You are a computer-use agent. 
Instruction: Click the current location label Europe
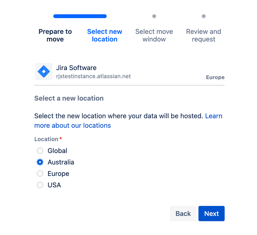215,77
